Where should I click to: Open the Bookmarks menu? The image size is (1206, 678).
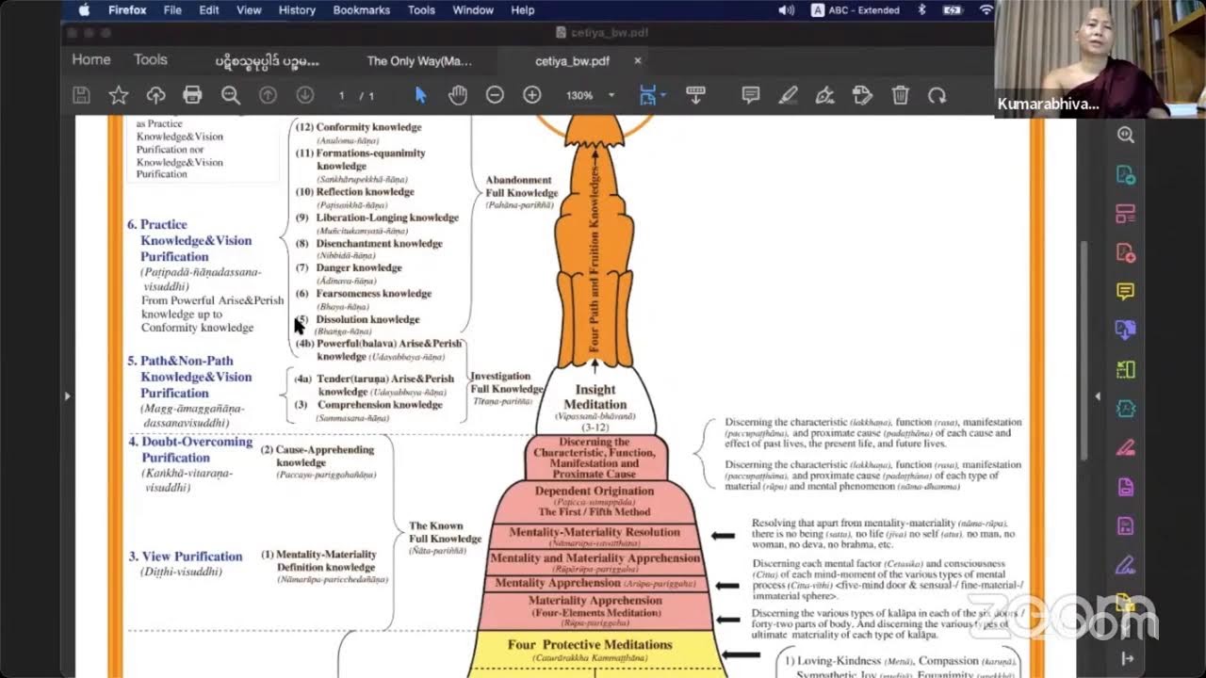362,10
